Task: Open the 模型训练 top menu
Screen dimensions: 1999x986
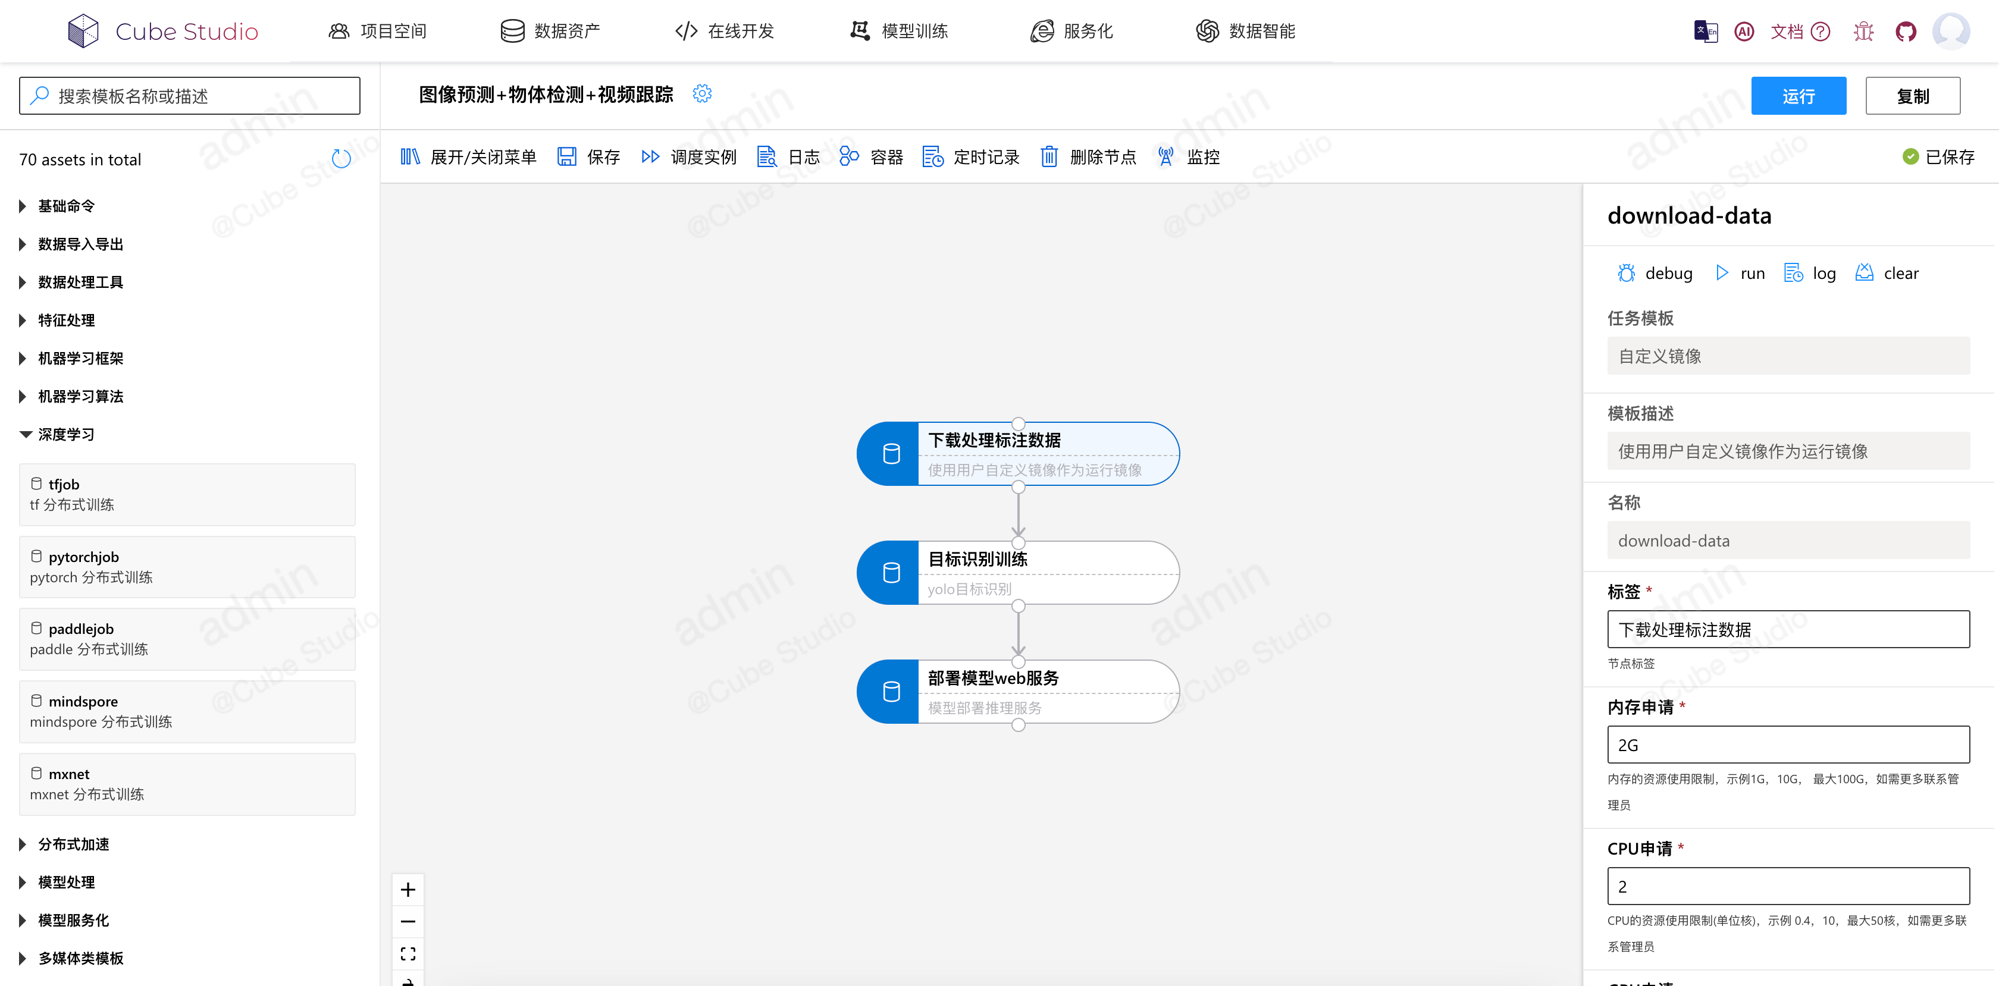Action: pyautogui.click(x=898, y=31)
